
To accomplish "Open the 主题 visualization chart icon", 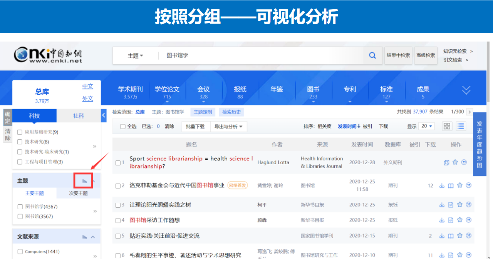I will coord(85,180).
